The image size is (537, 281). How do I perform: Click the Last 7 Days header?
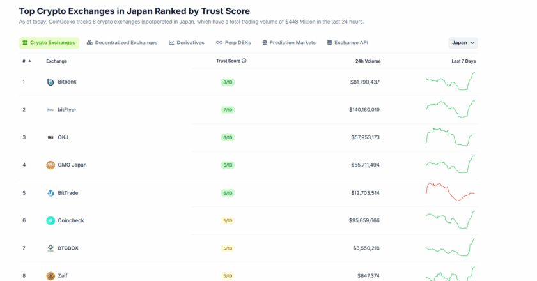click(463, 61)
